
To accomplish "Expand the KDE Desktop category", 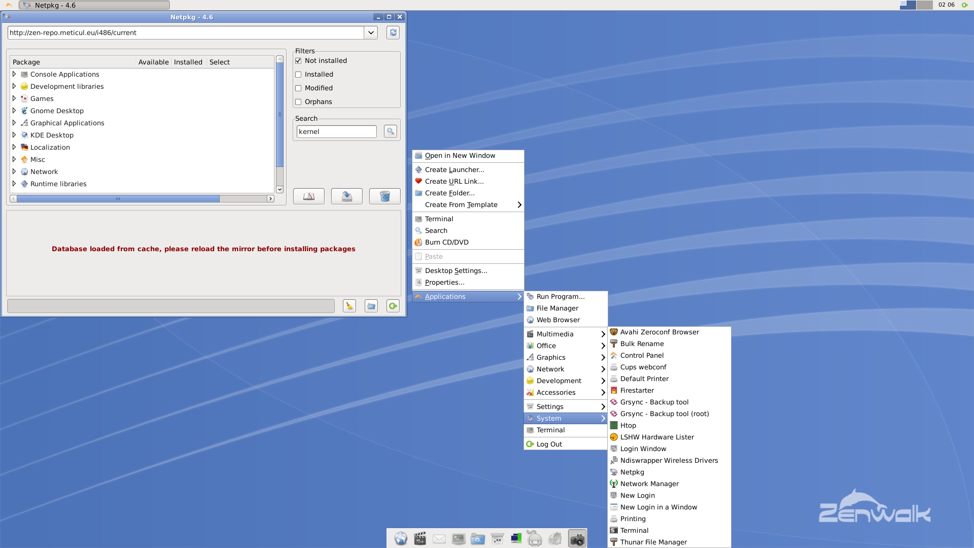I will point(14,135).
